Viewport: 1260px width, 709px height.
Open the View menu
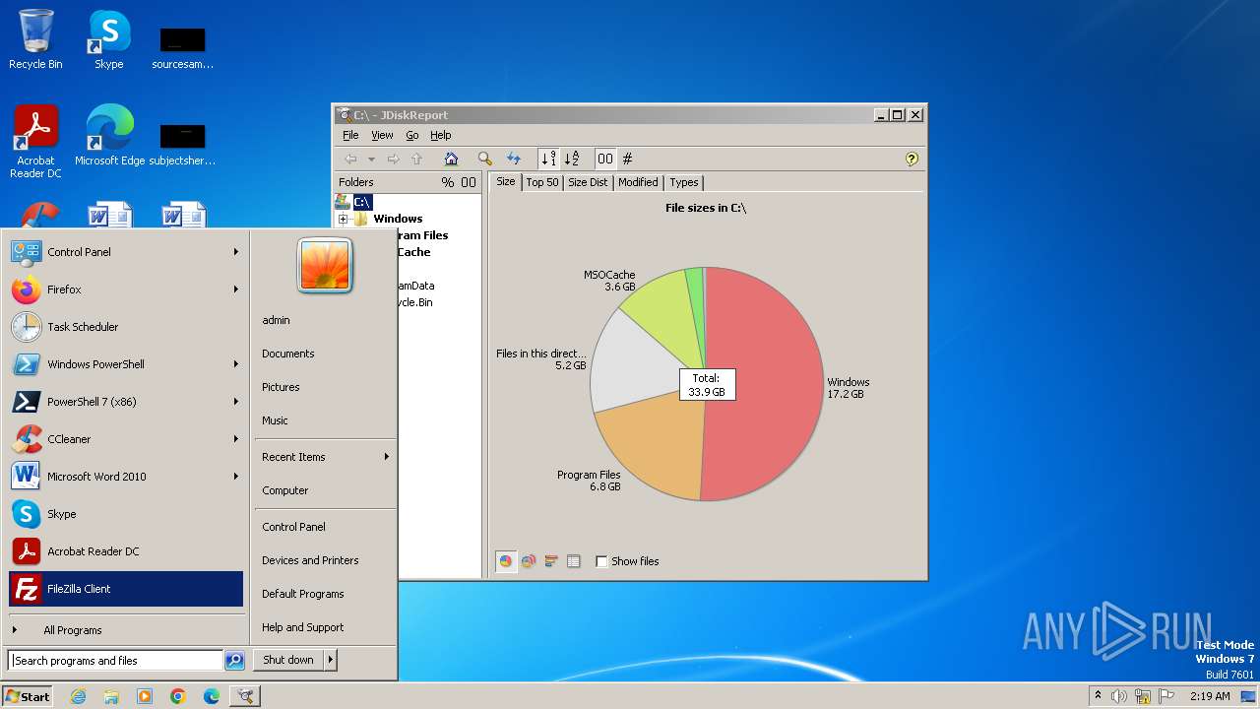point(382,135)
